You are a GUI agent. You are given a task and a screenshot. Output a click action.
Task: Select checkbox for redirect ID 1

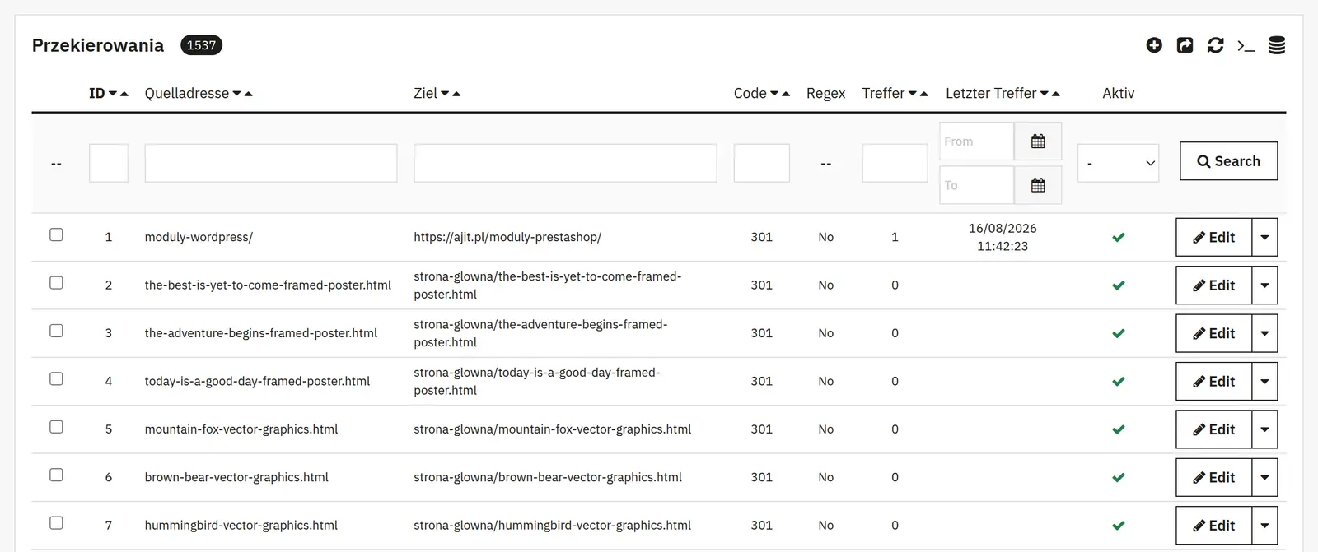tap(56, 234)
